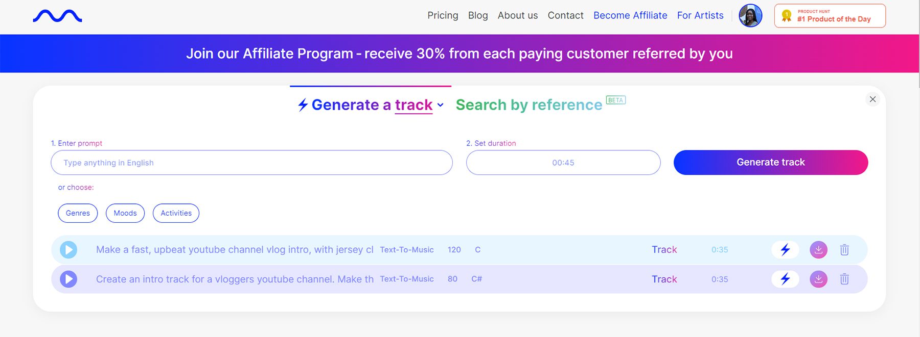Open the user profile avatar menu
Screen dimensions: 920x337
tap(750, 16)
